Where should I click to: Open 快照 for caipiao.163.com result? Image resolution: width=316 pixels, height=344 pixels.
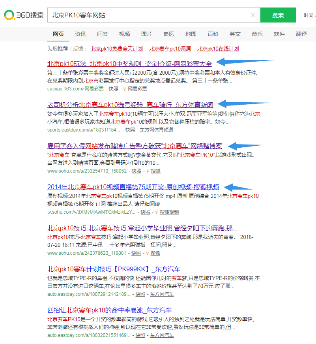pyautogui.click(x=113, y=89)
